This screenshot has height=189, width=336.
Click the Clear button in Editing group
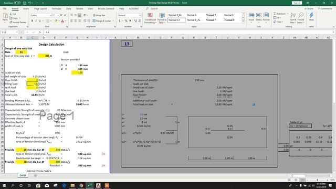click(x=278, y=22)
